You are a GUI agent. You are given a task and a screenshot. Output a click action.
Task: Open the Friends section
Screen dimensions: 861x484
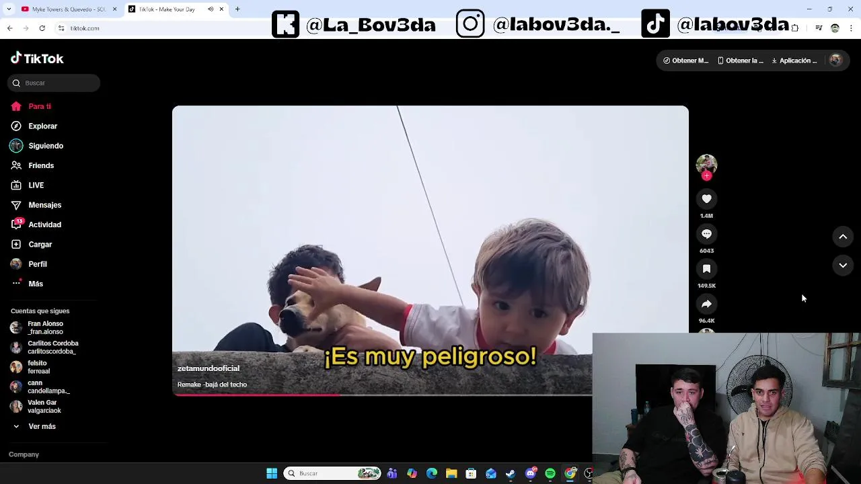[32, 165]
